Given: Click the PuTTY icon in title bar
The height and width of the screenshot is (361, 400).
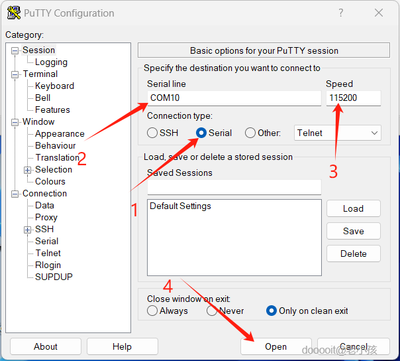Looking at the screenshot, I should tap(13, 13).
